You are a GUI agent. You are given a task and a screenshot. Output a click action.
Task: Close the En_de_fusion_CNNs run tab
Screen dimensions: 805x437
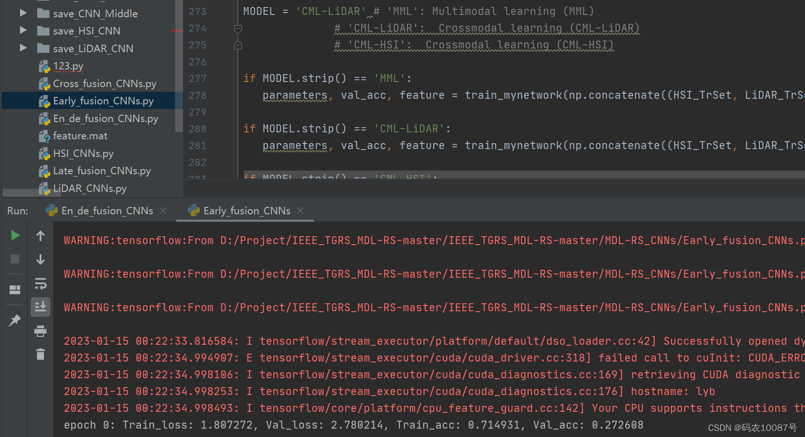click(x=163, y=211)
